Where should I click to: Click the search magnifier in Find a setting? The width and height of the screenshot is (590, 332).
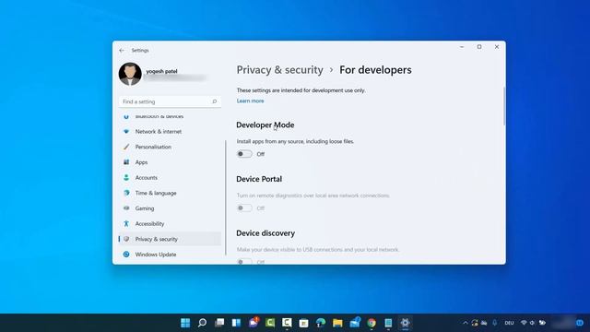click(x=215, y=101)
